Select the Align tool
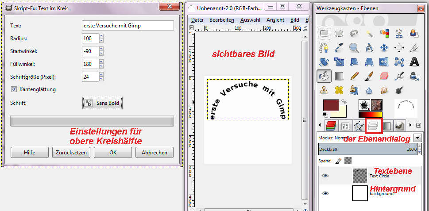The width and height of the screenshot is (429, 211). point(399,48)
